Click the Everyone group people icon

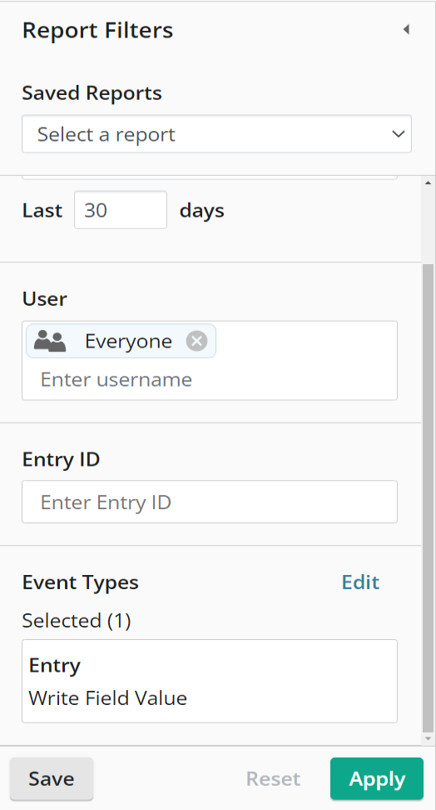coord(50,341)
